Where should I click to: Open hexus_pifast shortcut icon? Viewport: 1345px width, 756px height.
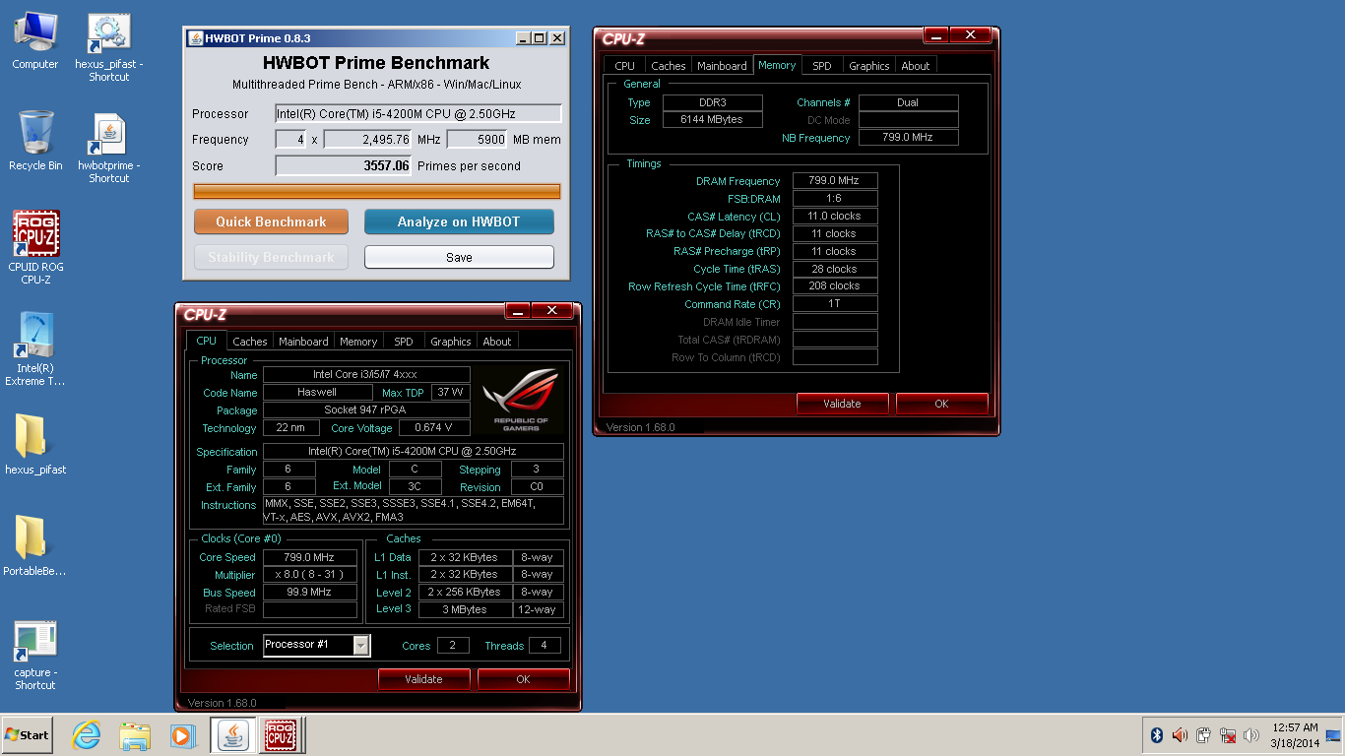pos(109,47)
